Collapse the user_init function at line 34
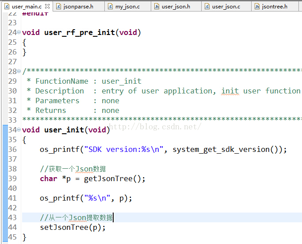 pos(19,130)
